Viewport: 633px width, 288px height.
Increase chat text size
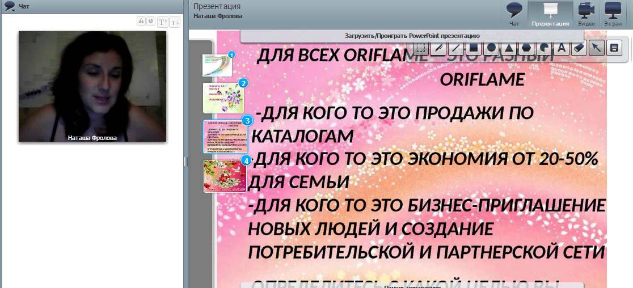coord(163,22)
